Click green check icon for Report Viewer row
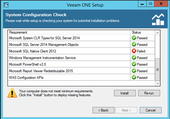The image size is (170, 119). [x=134, y=71]
